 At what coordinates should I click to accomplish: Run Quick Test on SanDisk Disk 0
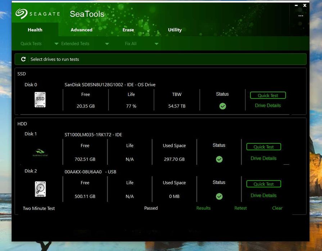pos(268,95)
